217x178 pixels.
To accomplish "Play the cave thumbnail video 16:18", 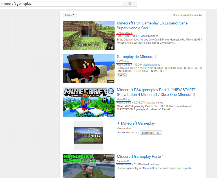I will coord(88,35).
